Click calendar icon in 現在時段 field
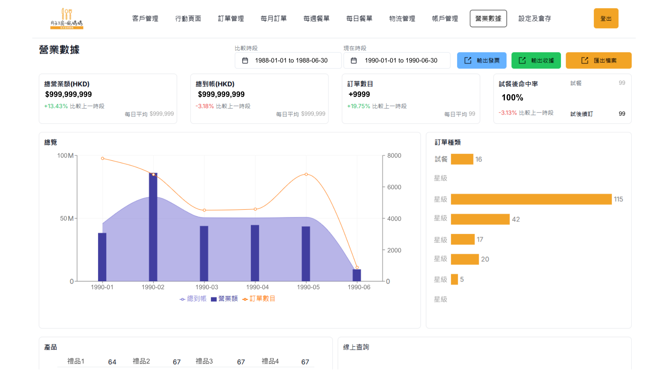The height and width of the screenshot is (375, 668). 354,60
